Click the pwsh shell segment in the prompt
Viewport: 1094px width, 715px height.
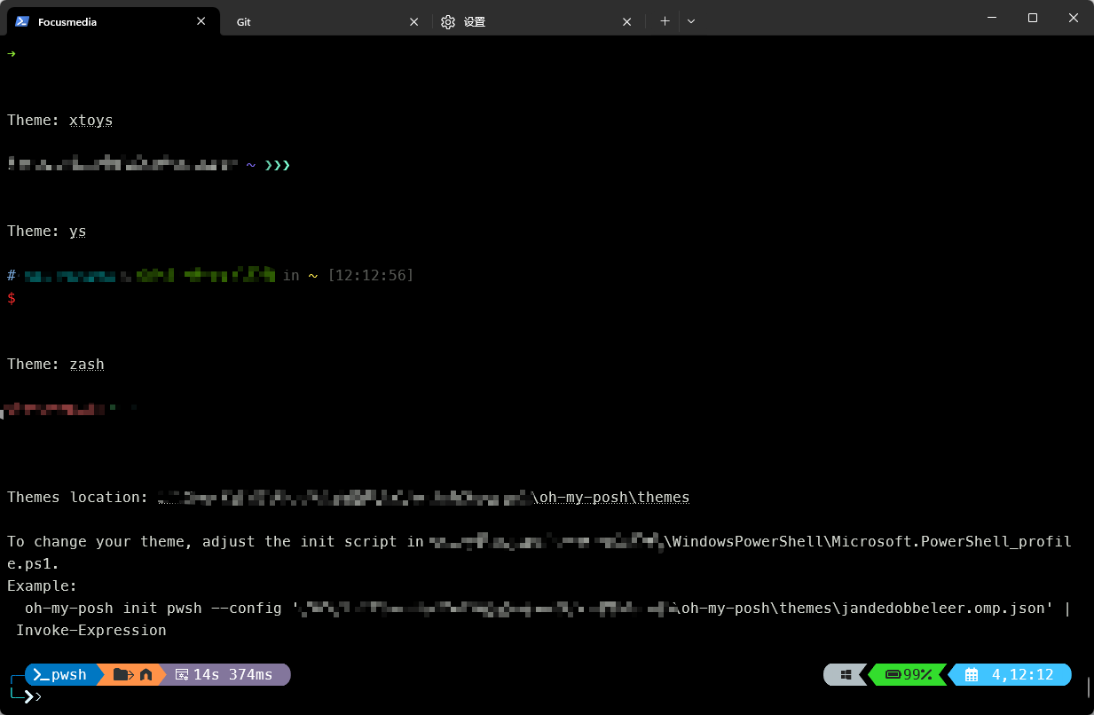click(x=60, y=675)
